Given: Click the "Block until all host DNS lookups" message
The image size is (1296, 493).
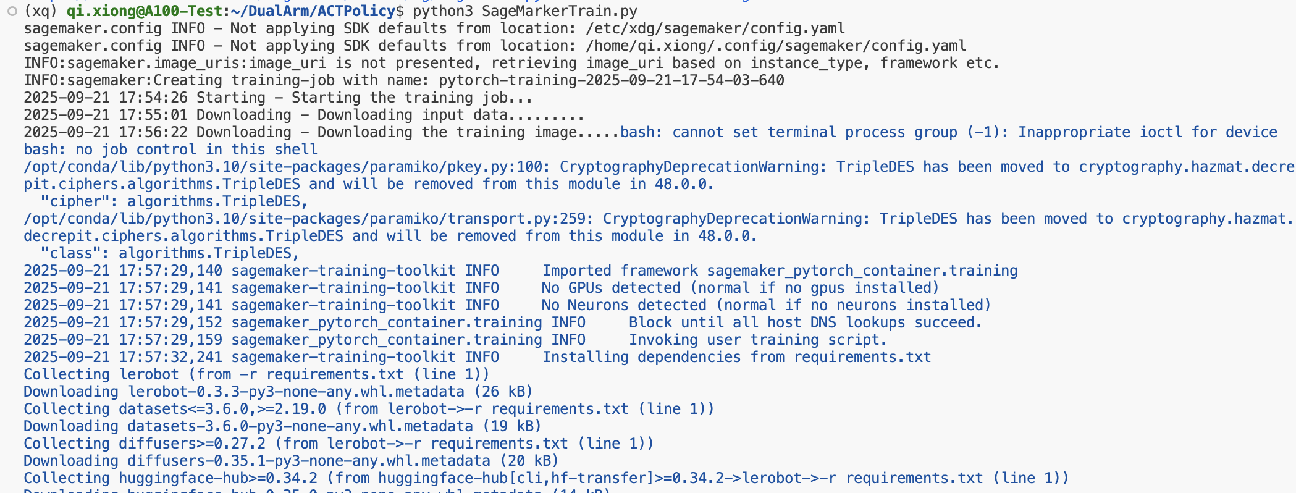Looking at the screenshot, I should coord(805,322).
